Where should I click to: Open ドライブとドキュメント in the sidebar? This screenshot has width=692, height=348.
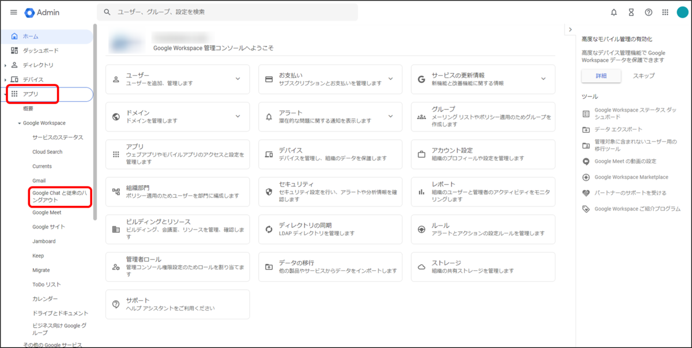pyautogui.click(x=60, y=313)
